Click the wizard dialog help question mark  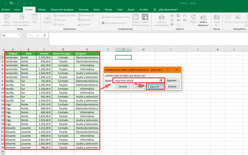168,70
